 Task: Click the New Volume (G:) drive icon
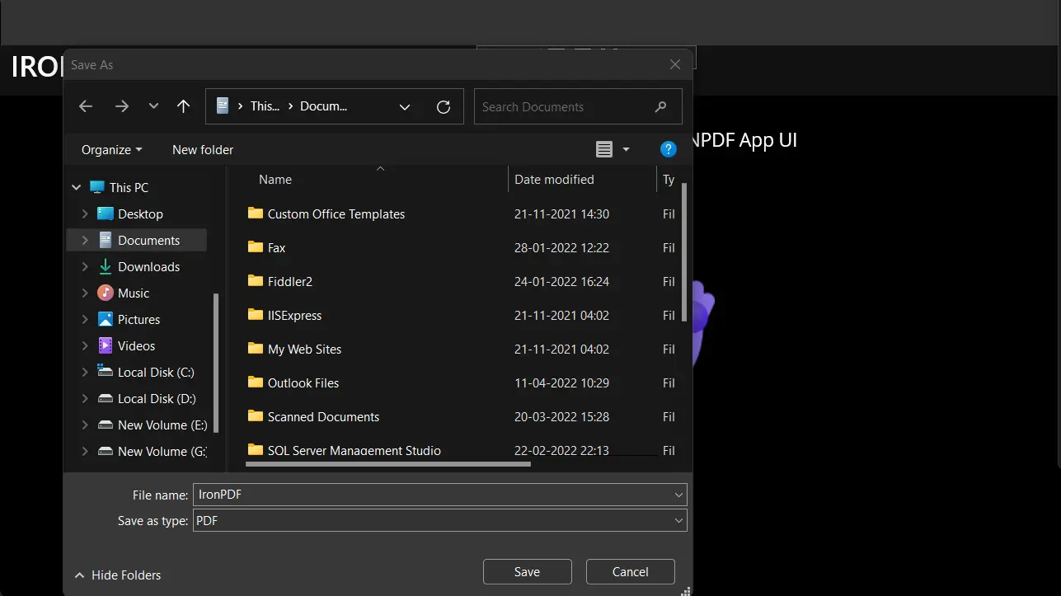point(106,451)
